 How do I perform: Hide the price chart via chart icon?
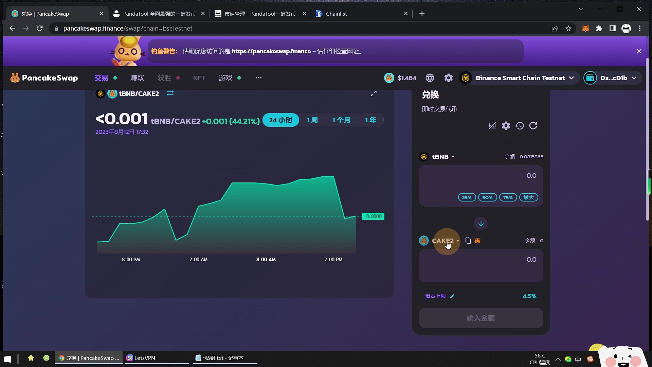coord(492,126)
